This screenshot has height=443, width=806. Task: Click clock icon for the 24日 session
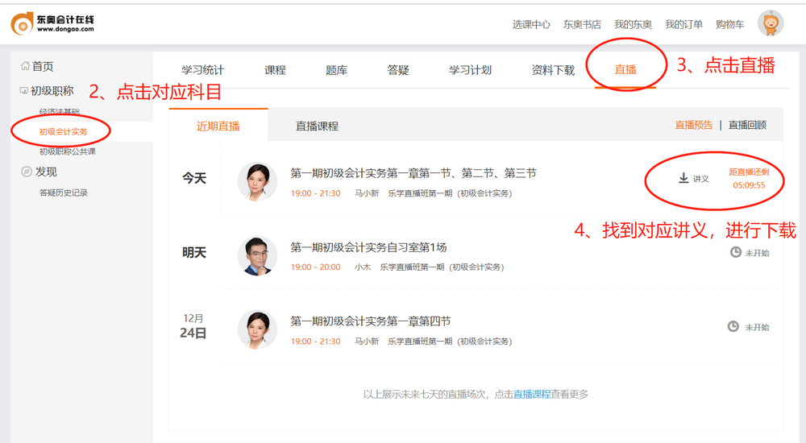[733, 327]
